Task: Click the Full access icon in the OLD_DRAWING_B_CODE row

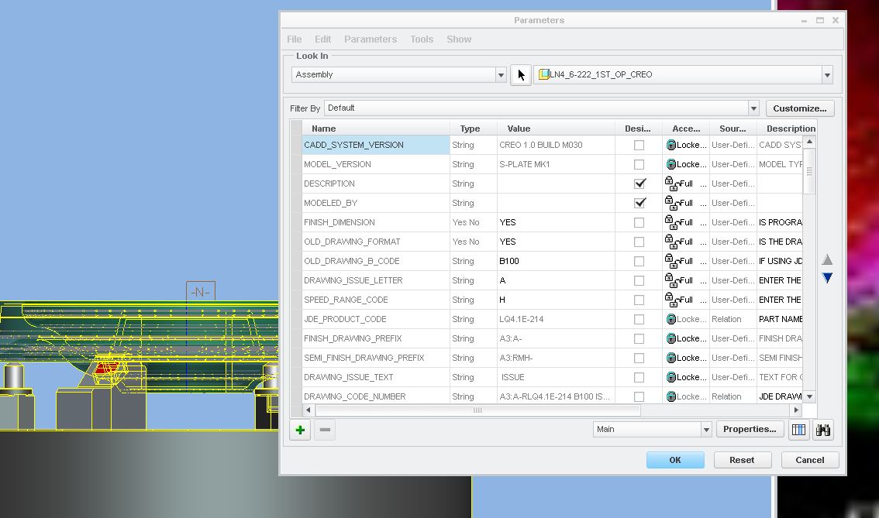Action: coord(671,261)
